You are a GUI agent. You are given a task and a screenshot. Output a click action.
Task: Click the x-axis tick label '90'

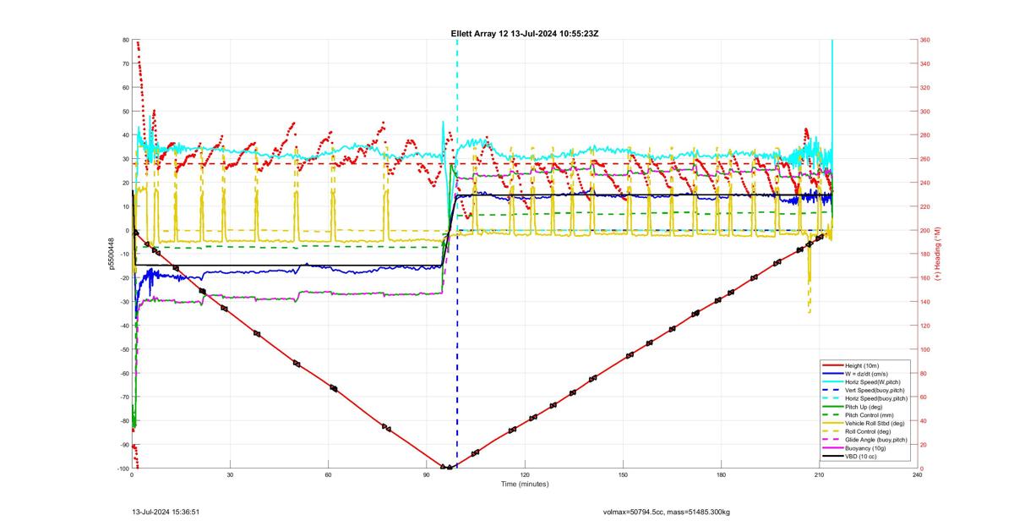427,475
